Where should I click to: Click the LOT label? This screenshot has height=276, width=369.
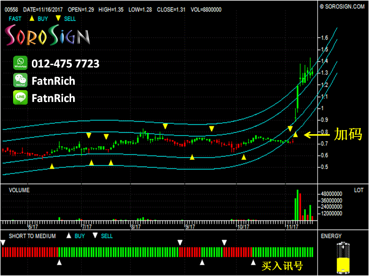[x=359, y=190]
